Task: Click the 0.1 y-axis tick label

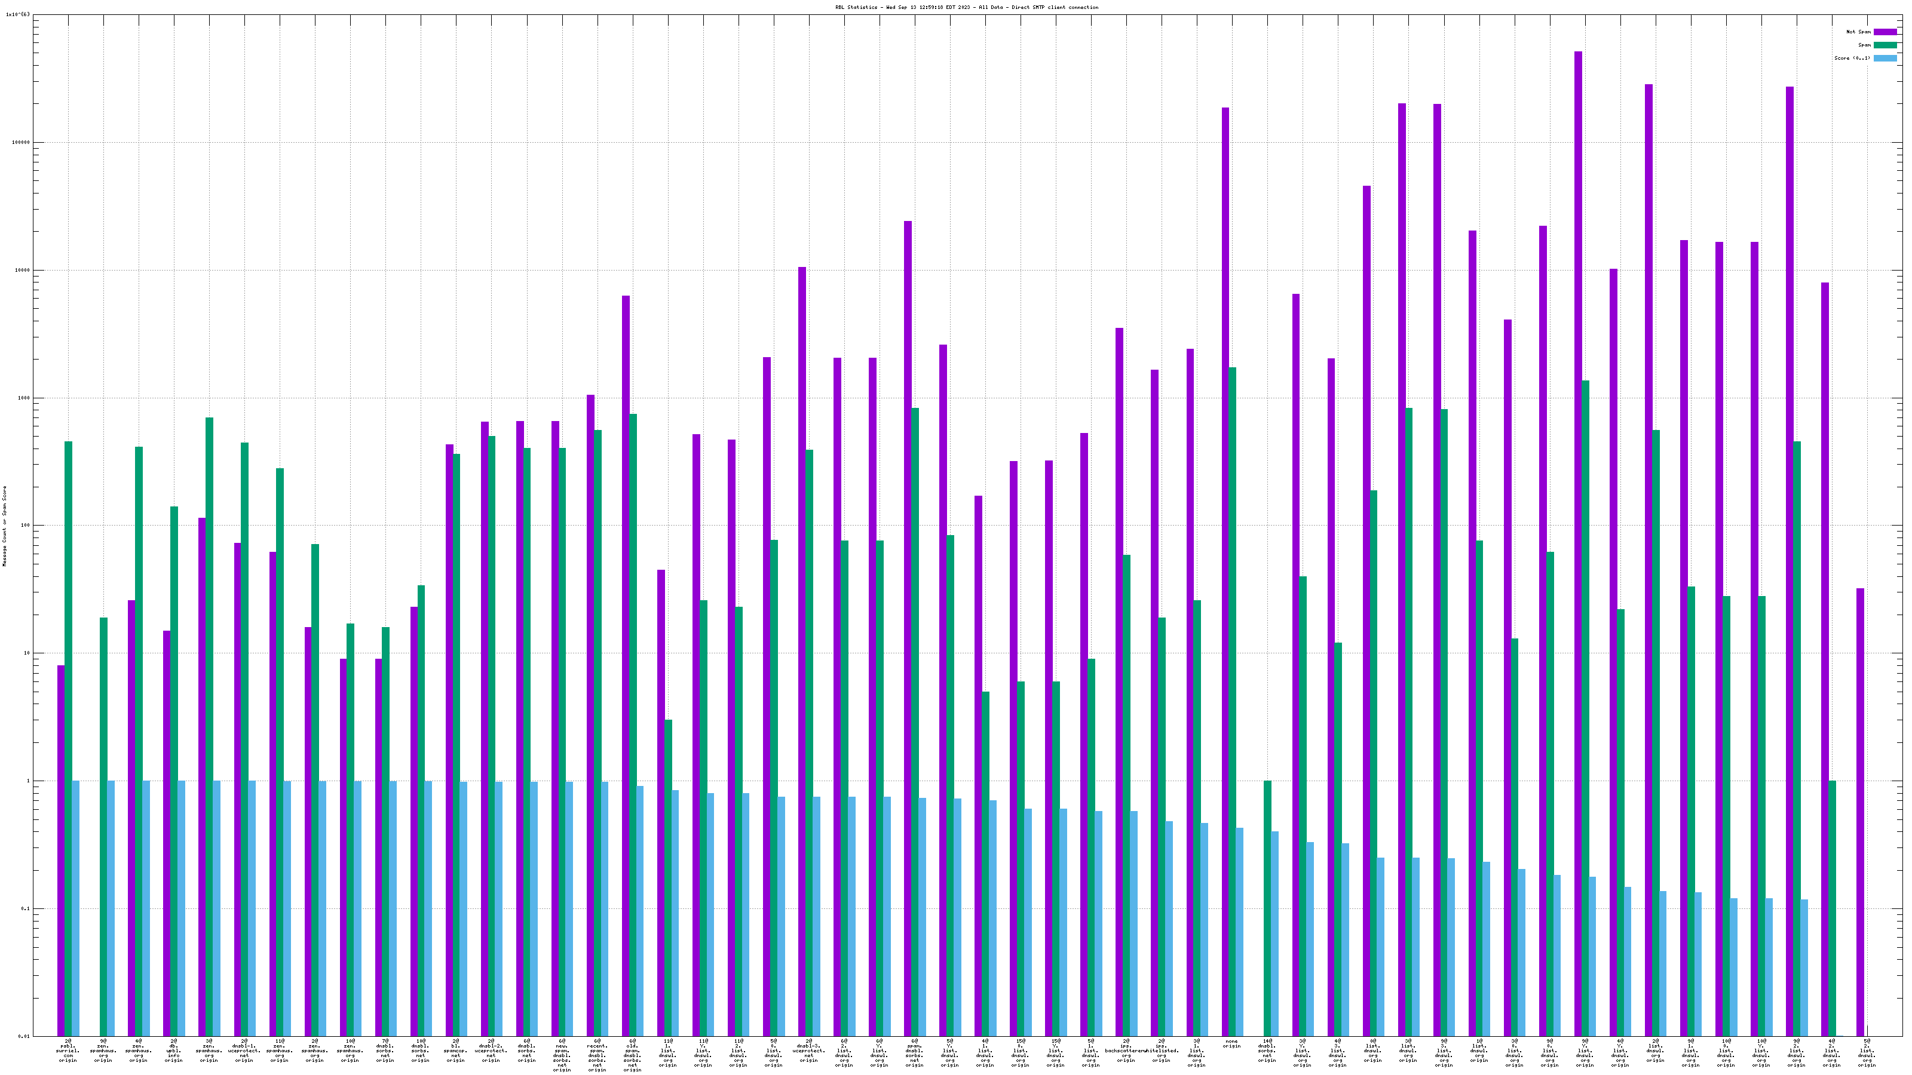Action: click(x=24, y=909)
